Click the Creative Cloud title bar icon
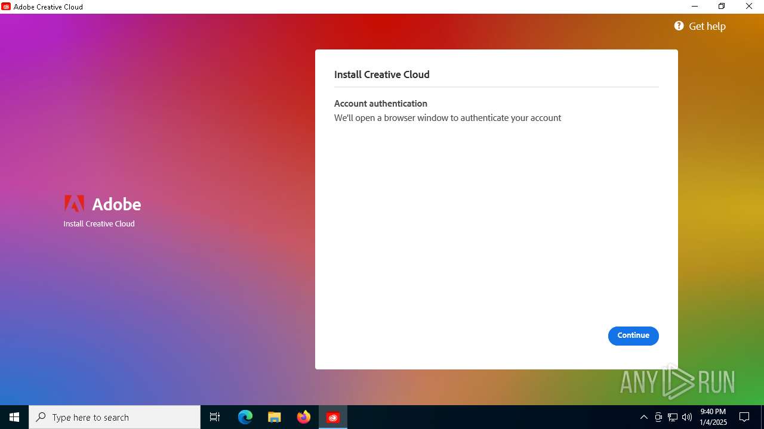This screenshot has width=764, height=429. [6, 7]
